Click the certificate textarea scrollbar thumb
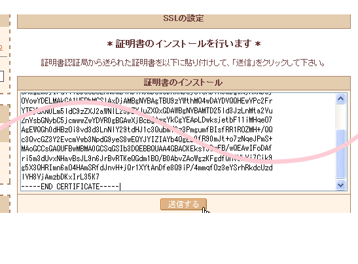 (x=340, y=153)
